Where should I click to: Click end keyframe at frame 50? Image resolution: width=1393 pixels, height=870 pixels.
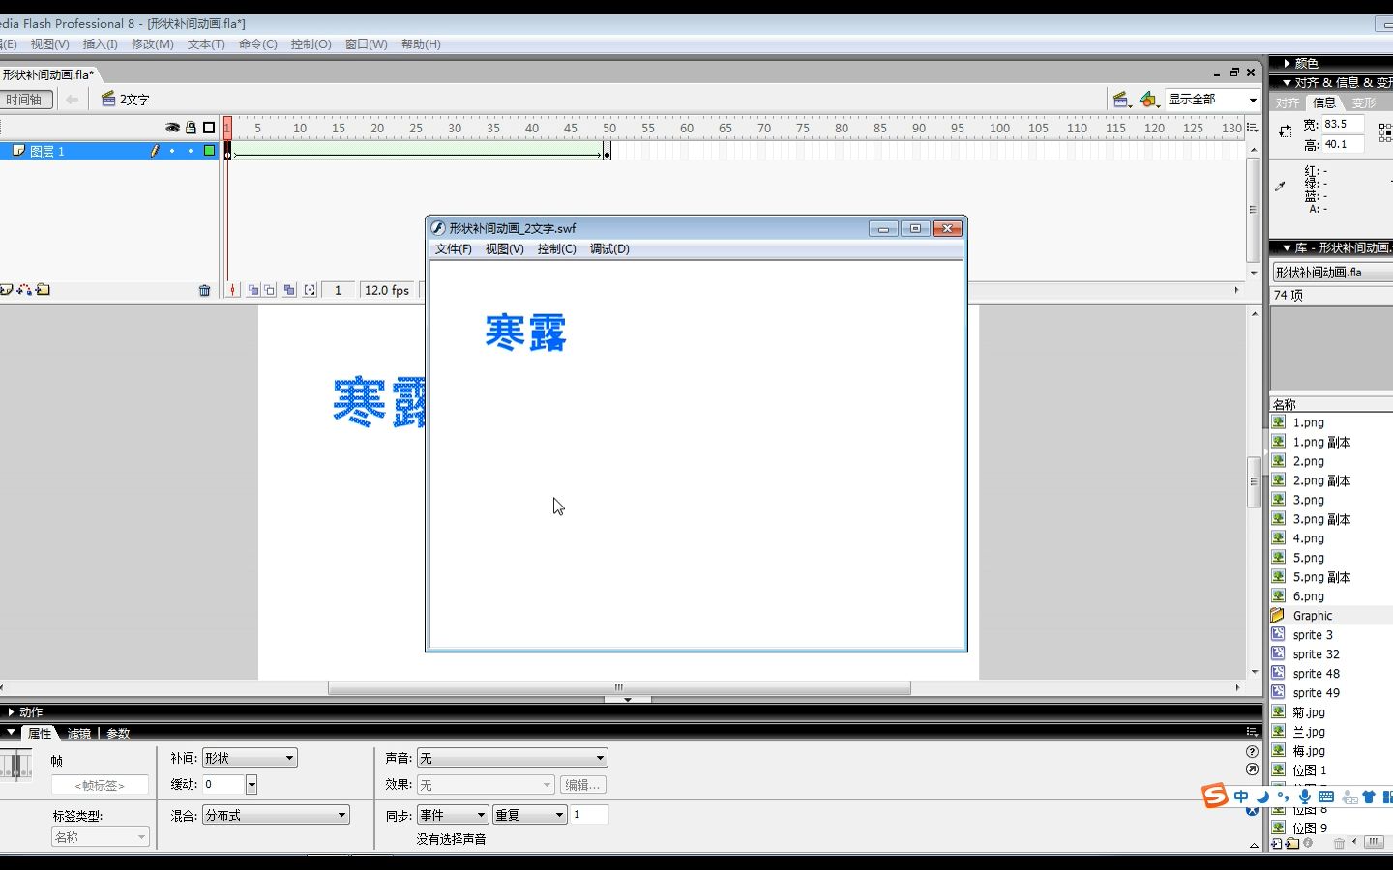607,151
